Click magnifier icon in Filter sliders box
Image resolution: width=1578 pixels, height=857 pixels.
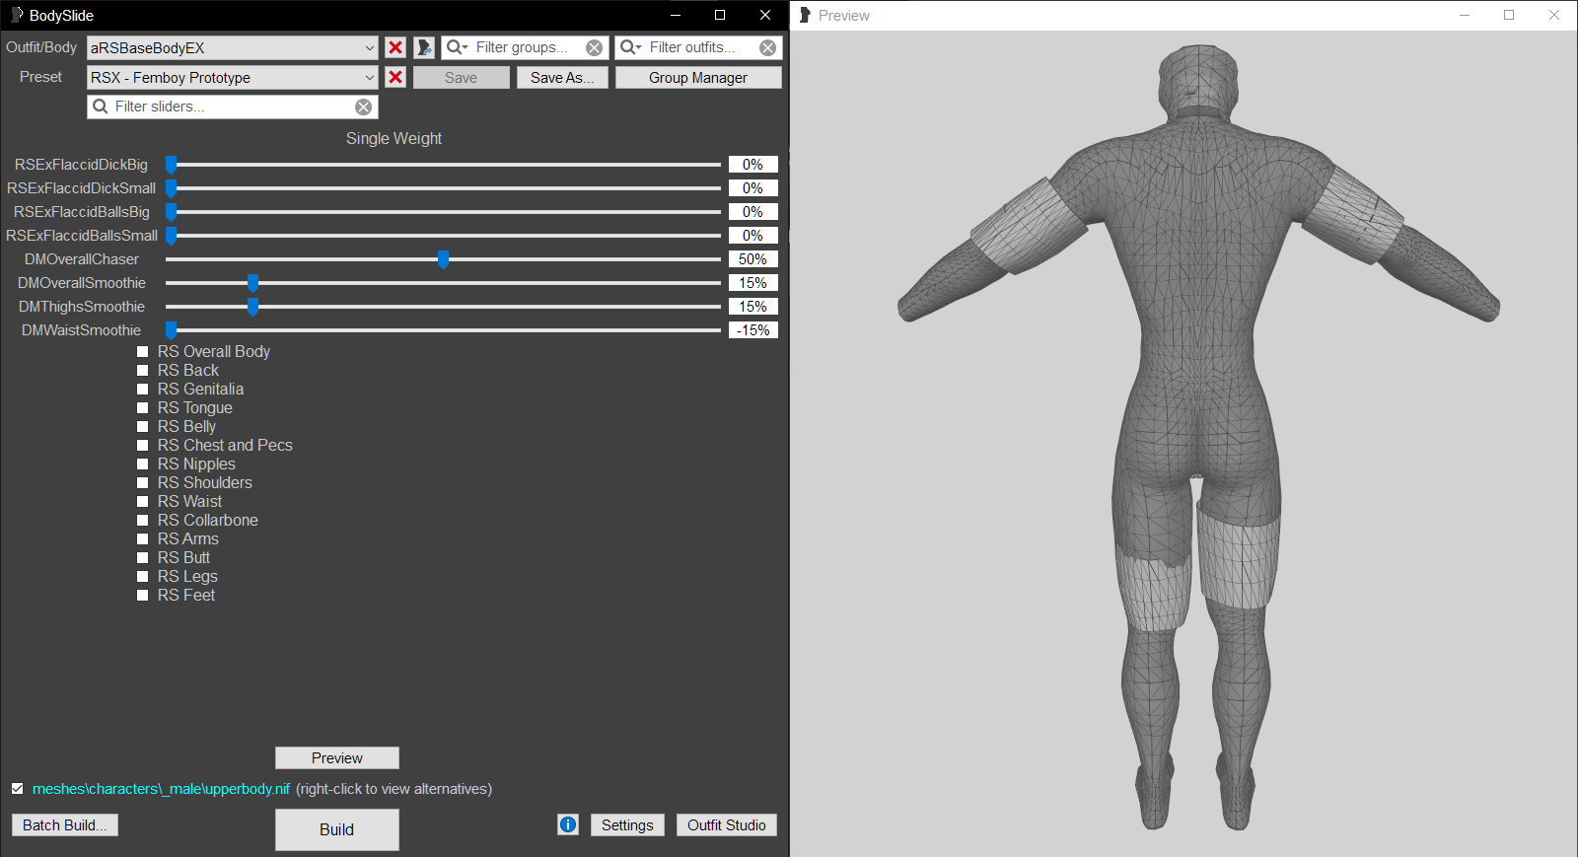101,107
